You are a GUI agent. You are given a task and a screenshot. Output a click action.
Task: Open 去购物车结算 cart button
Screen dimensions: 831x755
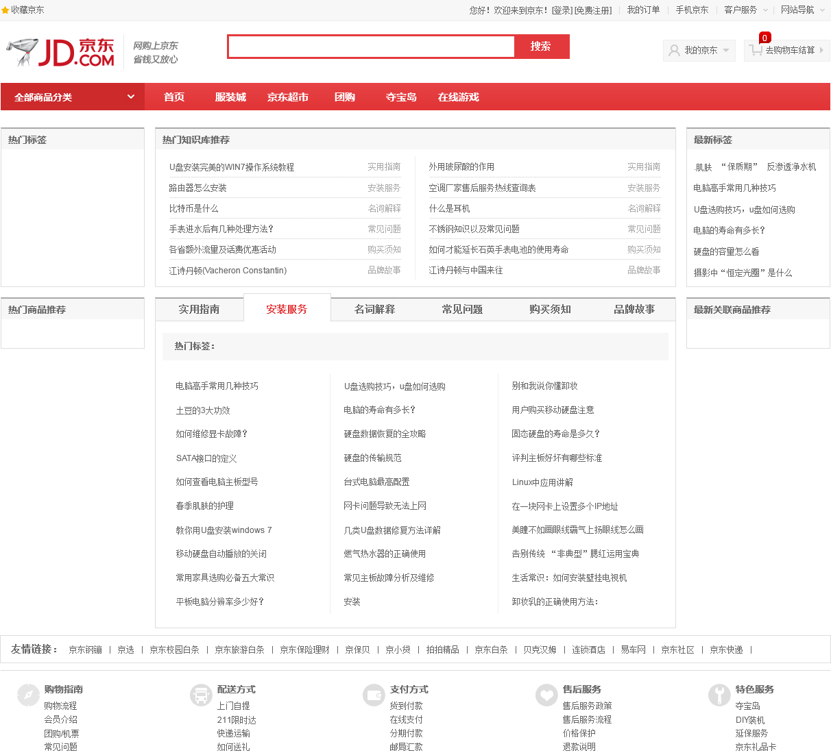(786, 50)
